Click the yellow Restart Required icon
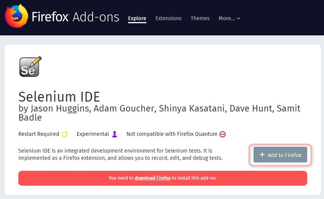 pos(65,134)
